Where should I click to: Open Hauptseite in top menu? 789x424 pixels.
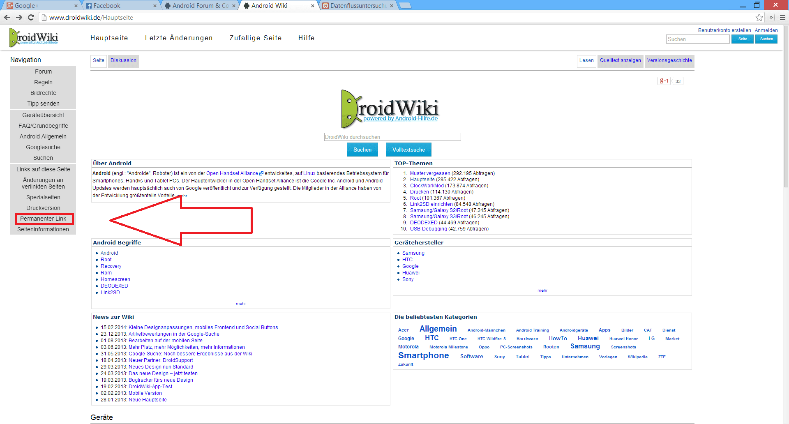click(109, 38)
